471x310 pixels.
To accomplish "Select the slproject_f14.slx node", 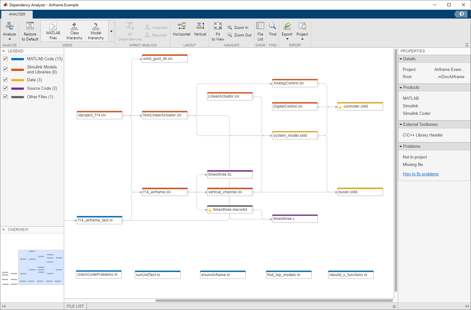I will 99,115.
